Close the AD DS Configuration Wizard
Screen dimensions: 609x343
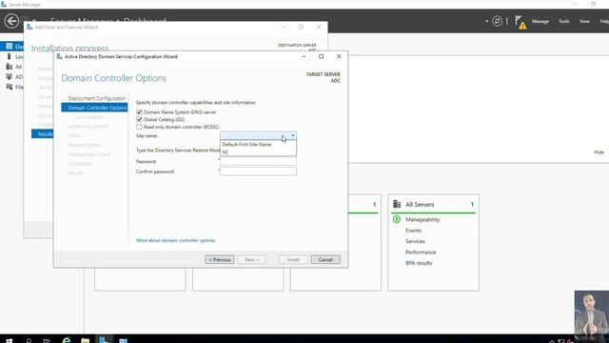click(x=339, y=56)
